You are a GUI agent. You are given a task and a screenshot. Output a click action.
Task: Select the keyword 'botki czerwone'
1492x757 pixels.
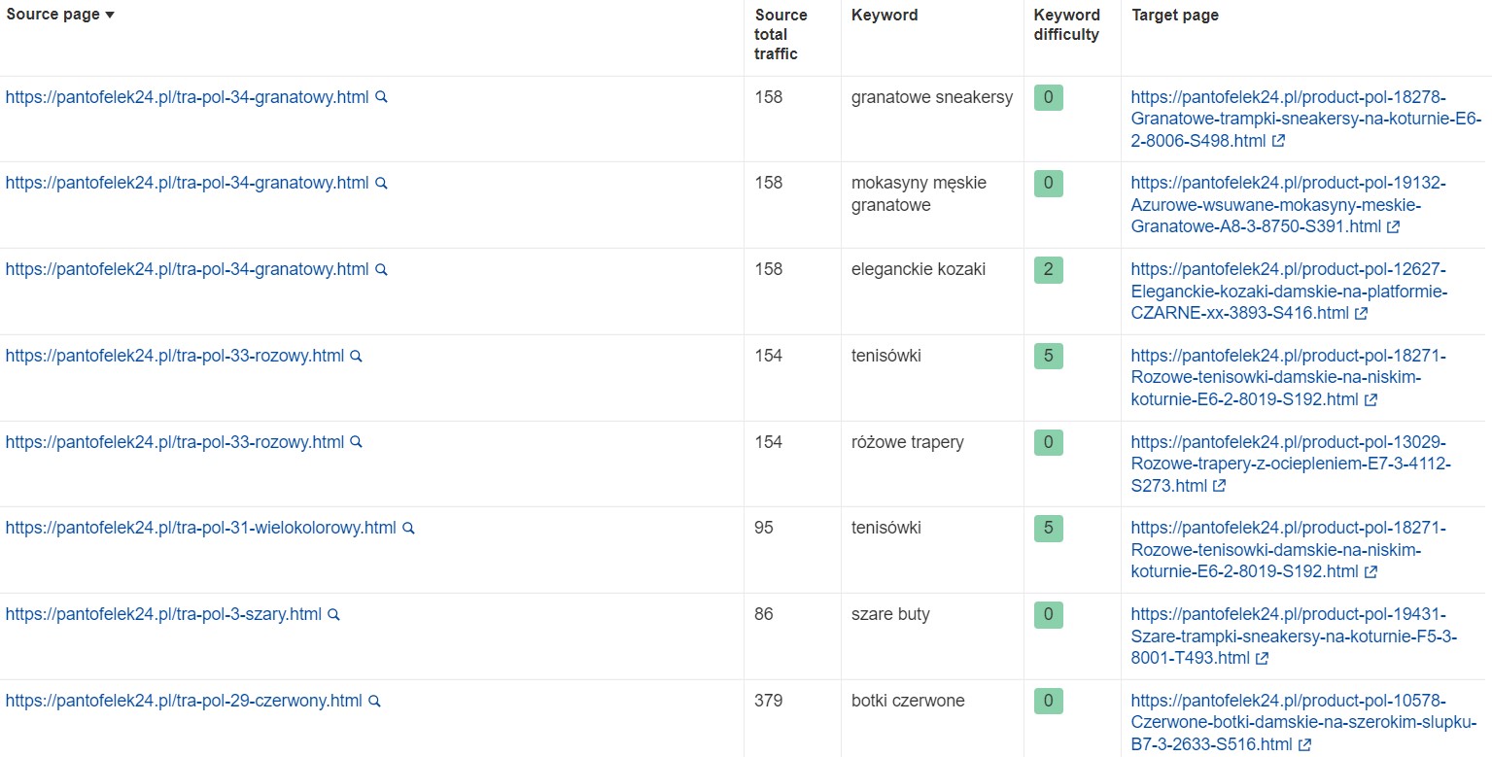point(908,701)
